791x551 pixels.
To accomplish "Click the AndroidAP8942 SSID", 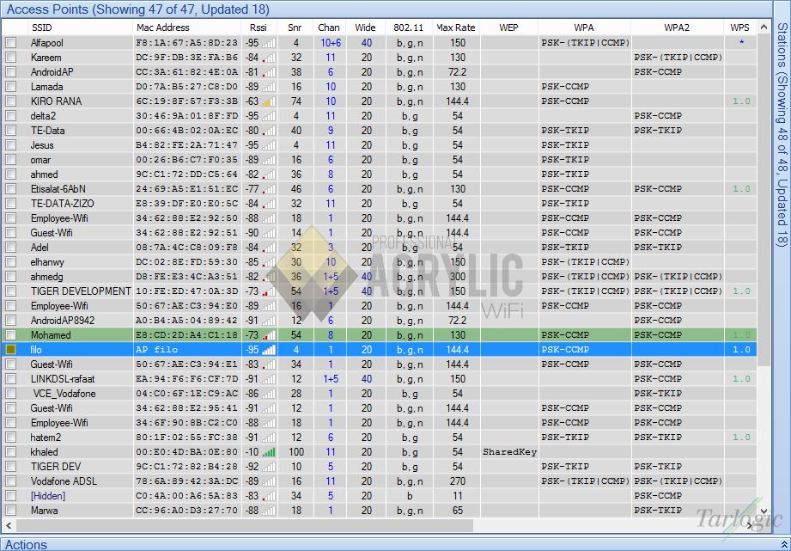I will coord(62,321).
